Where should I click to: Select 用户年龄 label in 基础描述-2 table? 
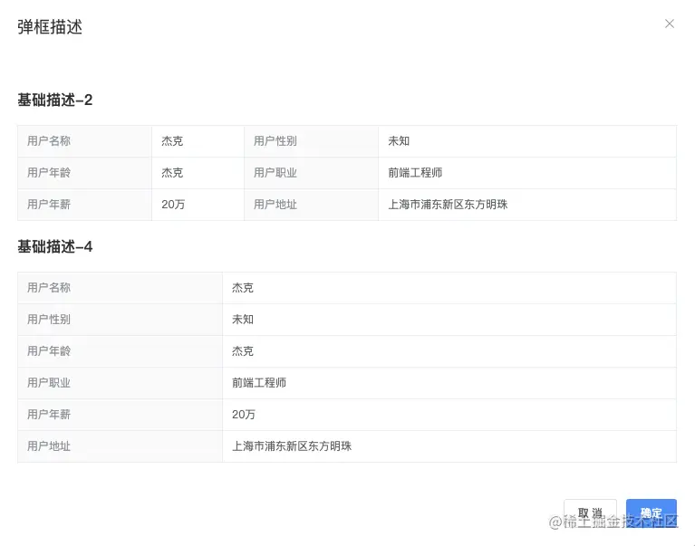click(49, 173)
